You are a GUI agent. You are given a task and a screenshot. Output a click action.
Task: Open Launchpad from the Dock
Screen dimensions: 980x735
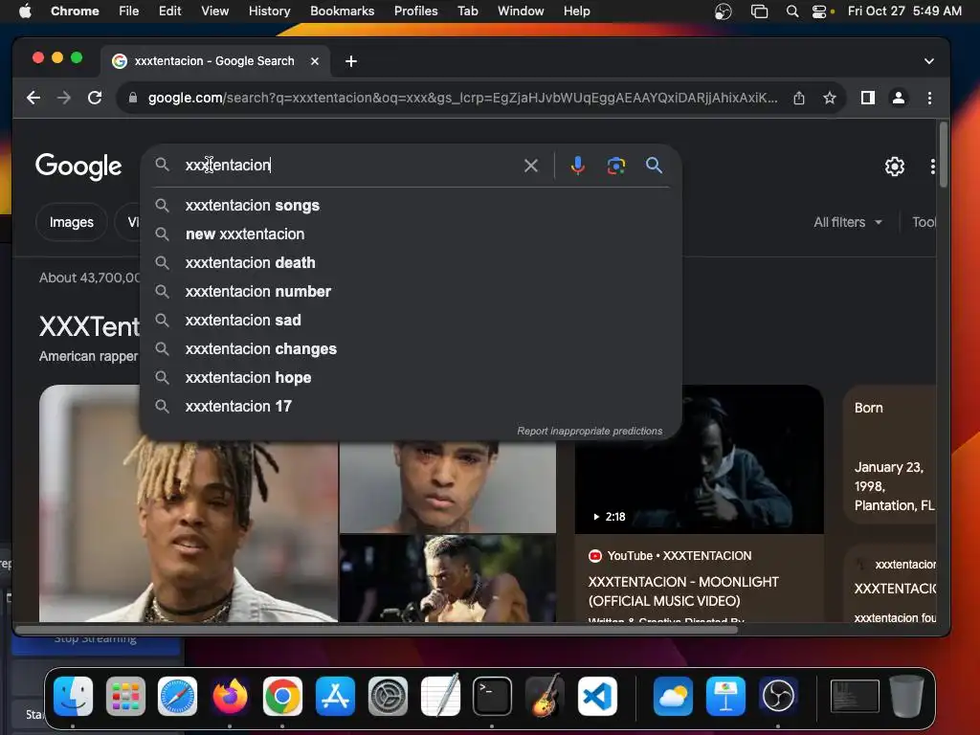point(125,696)
